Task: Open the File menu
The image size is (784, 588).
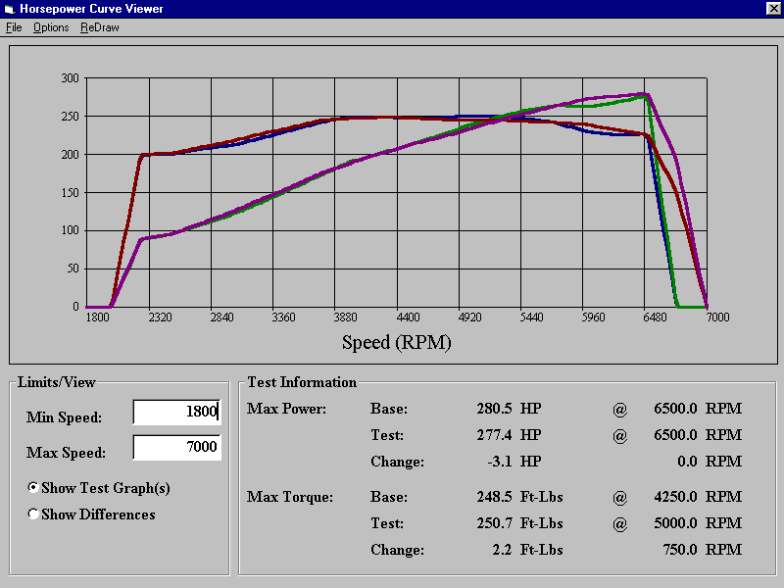Action: click(14, 27)
